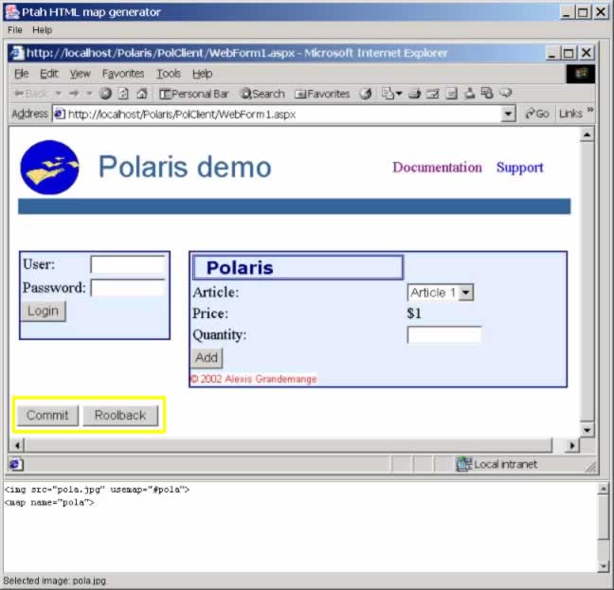Click the 'map name="pola"' code line
The image size is (614, 590).
(49, 503)
